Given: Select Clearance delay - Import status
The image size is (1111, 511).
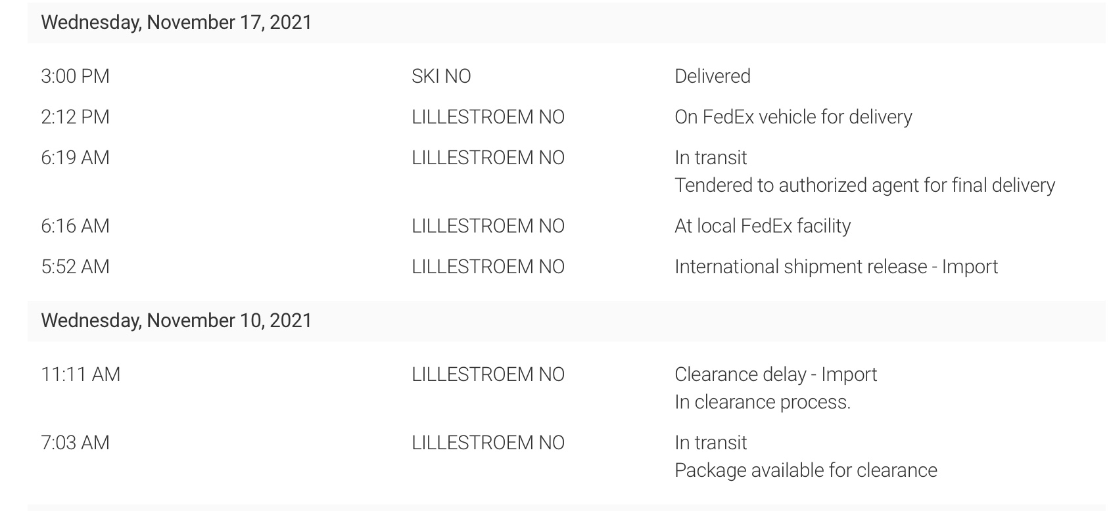Looking at the screenshot, I should [776, 374].
